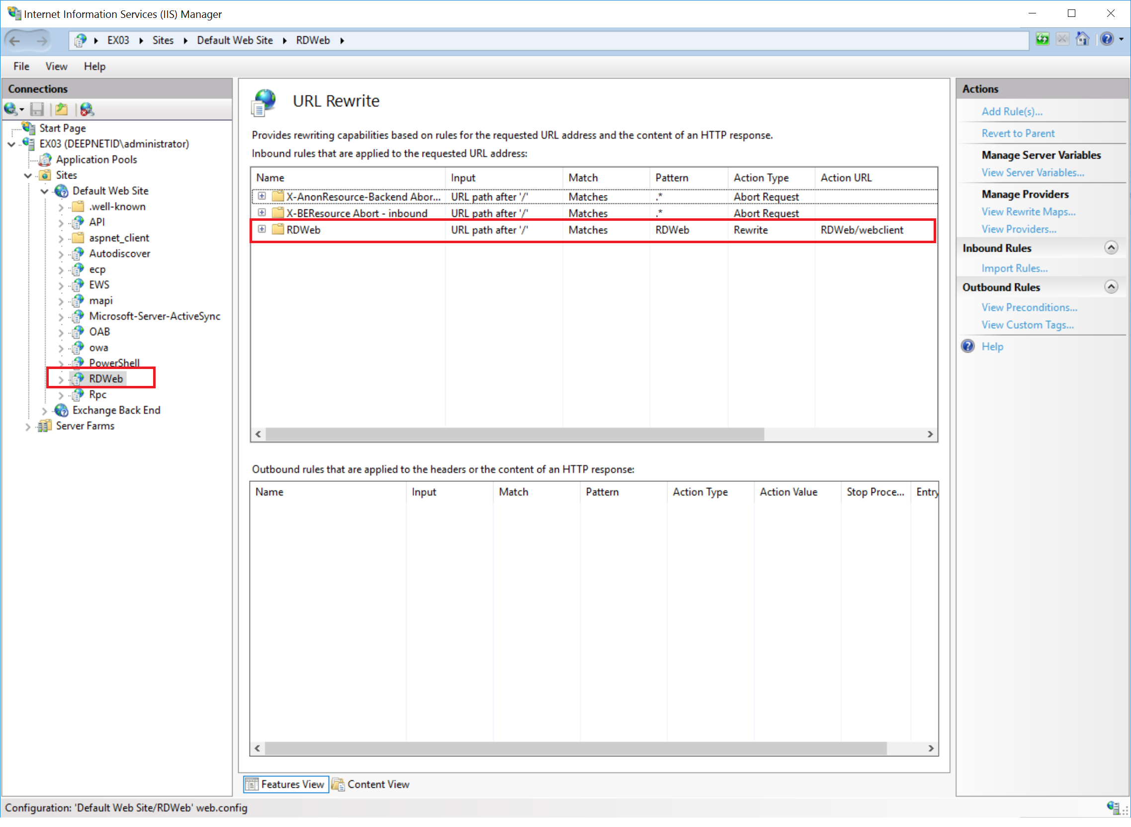Switch to the Content View tab
The height and width of the screenshot is (827, 1131).
click(x=371, y=784)
